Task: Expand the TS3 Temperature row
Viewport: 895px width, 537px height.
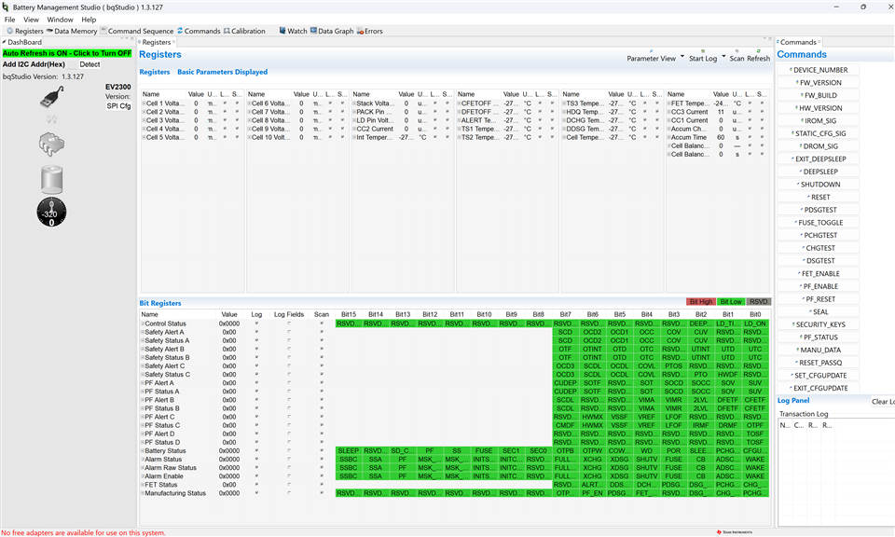Action: tap(564, 103)
